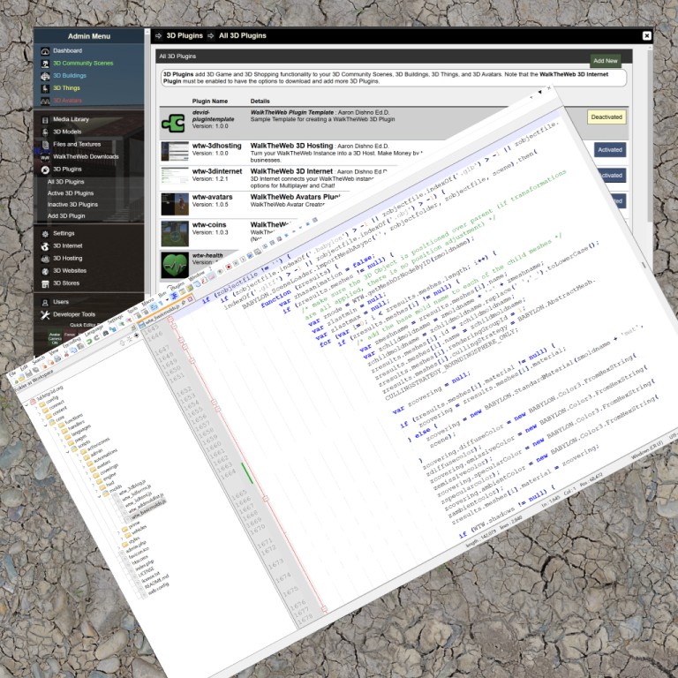
Task: Click the Find binoculars icon in Notepad++ toolbar
Action: pyautogui.click(x=106, y=334)
